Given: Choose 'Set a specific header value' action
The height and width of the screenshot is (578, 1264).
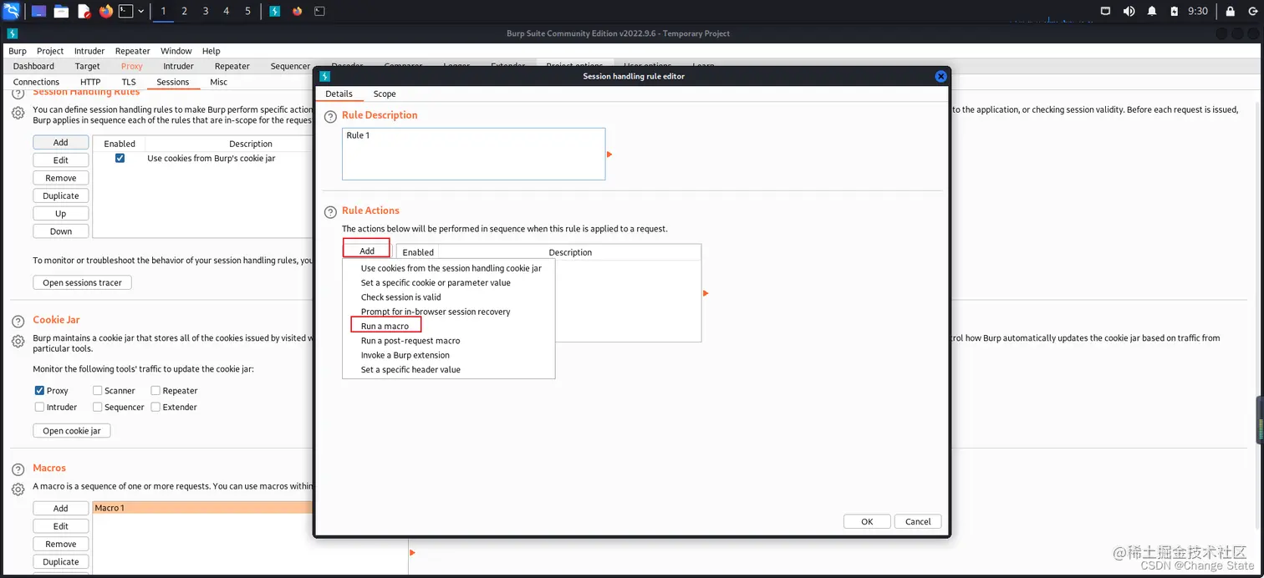Looking at the screenshot, I should 449,369.
